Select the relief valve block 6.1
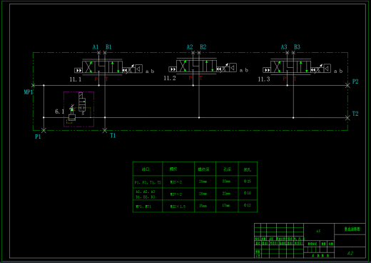371x263 pixels. (x=78, y=109)
